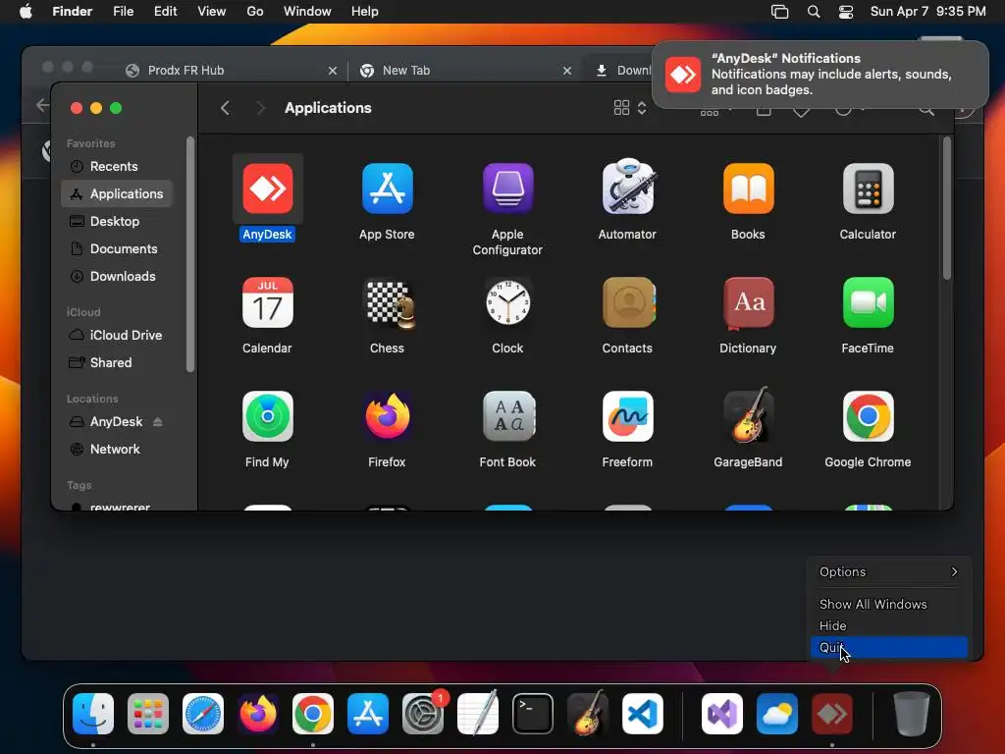
Task: Open the Window menu in menu bar
Action: point(307,12)
